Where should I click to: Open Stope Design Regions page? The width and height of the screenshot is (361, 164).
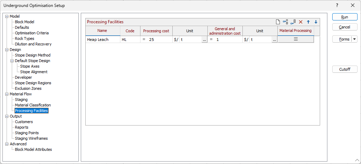pyautogui.click(x=33, y=83)
